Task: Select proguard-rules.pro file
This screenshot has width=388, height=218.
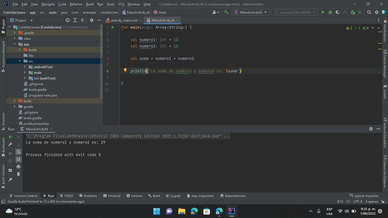Action: point(43,95)
